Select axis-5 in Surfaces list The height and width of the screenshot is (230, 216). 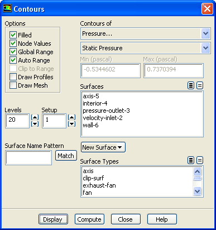point(142,96)
